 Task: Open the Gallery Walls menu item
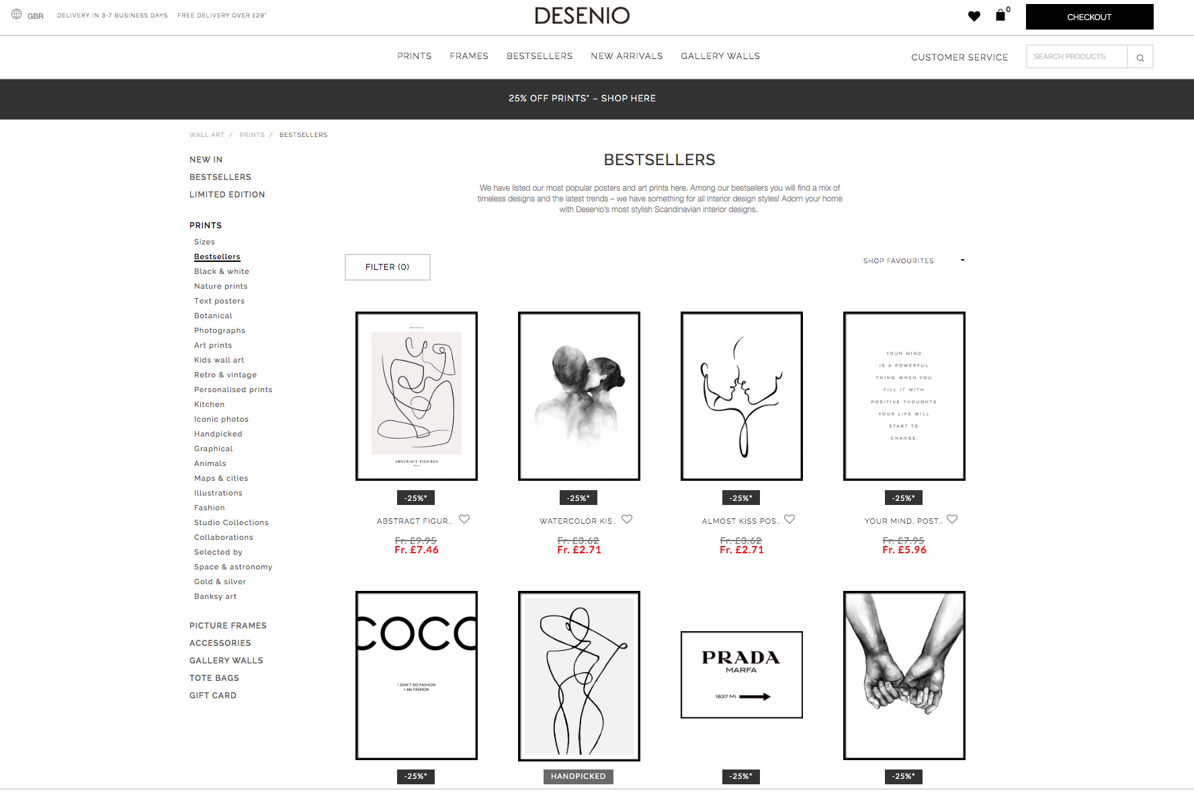pos(720,56)
